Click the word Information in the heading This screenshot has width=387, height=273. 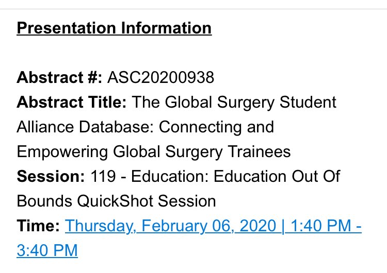point(166,28)
